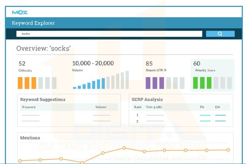This screenshot has width=246, height=164.
Task: Click the purple Organic CTR bar meter
Action: pyautogui.click(x=165, y=83)
